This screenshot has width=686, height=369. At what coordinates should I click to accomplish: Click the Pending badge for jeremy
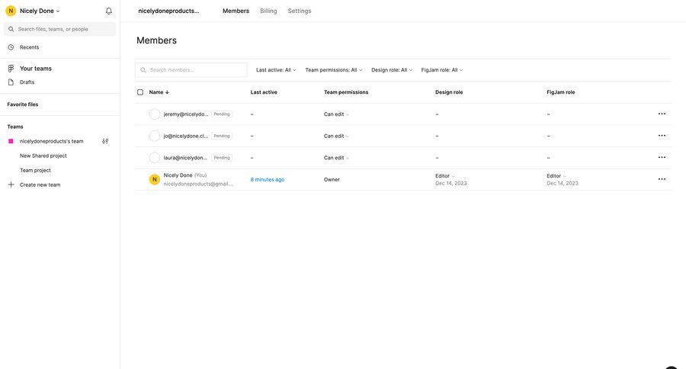(x=222, y=114)
